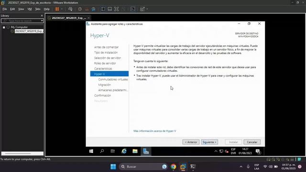Image resolution: width=306 pixels, height=172 pixels.
Task: Open the File menu
Action: click(5, 9)
